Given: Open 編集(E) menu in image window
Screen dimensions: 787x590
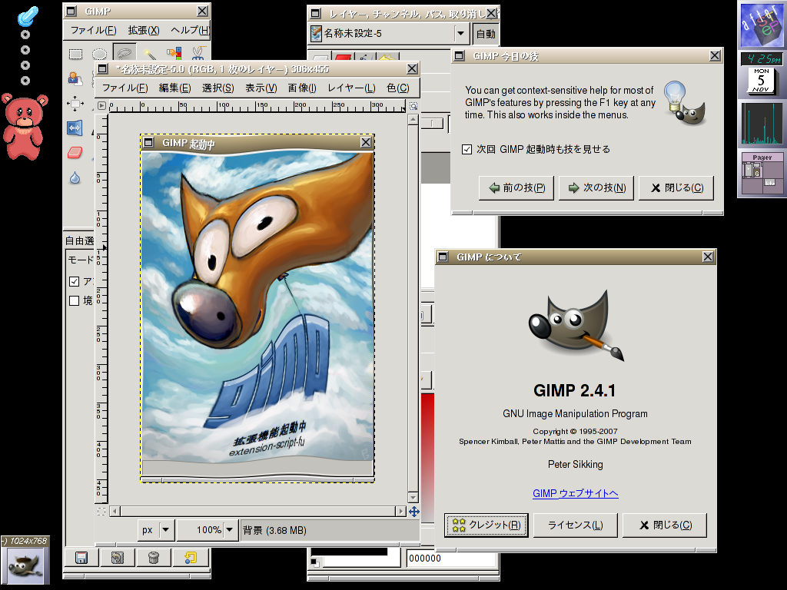Looking at the screenshot, I should [174, 88].
